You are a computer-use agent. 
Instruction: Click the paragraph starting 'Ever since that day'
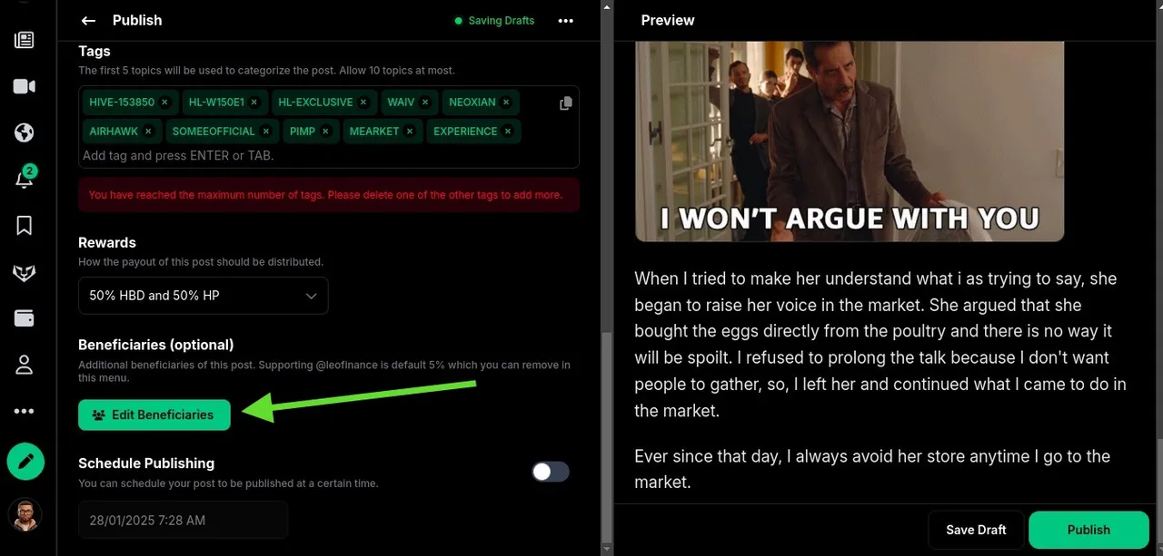[x=872, y=469]
